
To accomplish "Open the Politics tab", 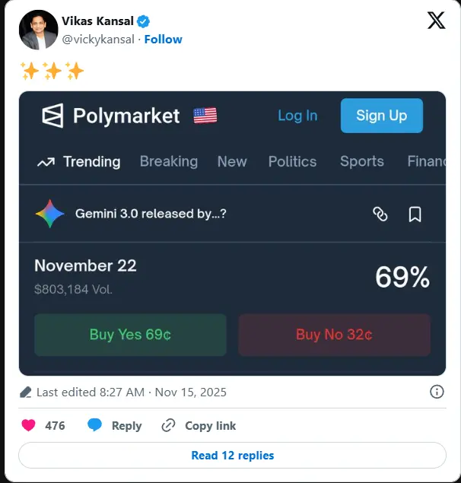I will (x=292, y=161).
